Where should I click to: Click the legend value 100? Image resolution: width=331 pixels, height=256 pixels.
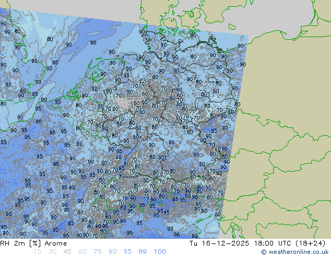tap(160, 252)
